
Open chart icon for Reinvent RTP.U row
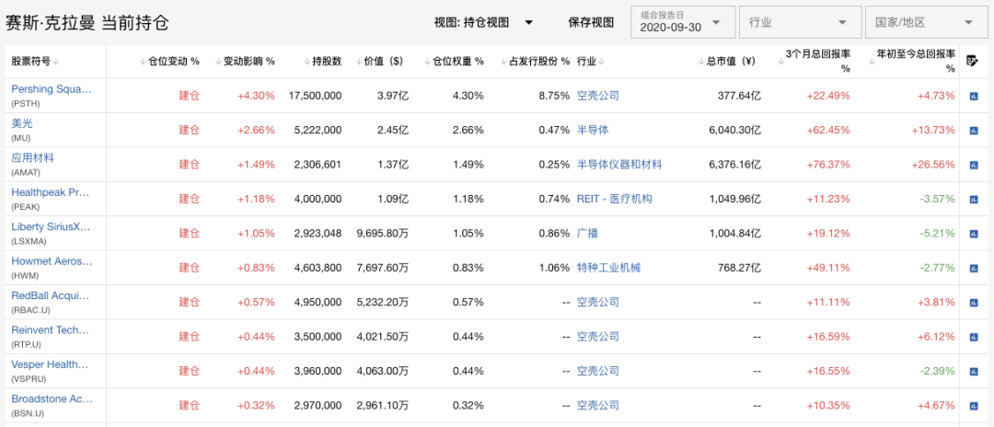(x=973, y=337)
